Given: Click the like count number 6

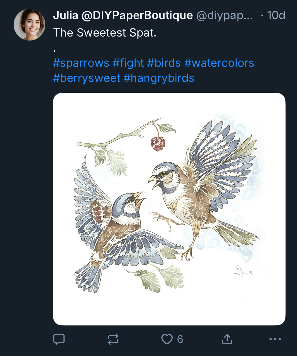Looking at the screenshot, I should [180, 339].
